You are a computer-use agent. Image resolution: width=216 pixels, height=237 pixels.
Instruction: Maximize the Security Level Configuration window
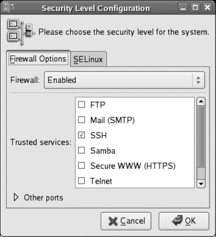[x=195, y=8]
